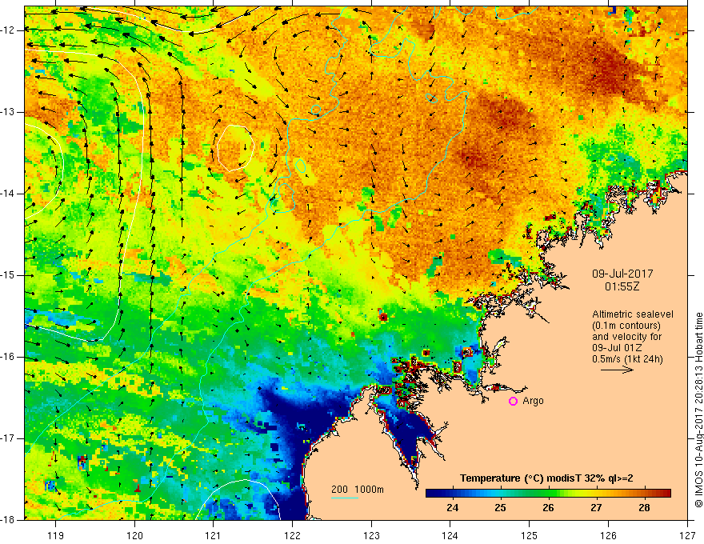Viewport: 704px width, 544px height.
Task: Click the longitude axis label '120'
Action: click(x=134, y=535)
